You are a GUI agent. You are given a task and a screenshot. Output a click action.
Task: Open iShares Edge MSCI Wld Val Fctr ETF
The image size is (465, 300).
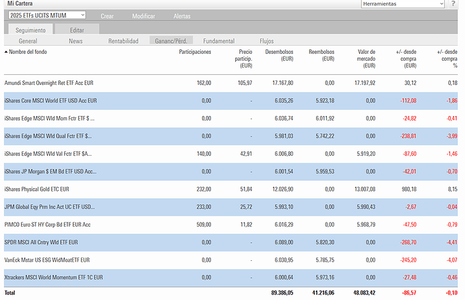(x=48, y=154)
